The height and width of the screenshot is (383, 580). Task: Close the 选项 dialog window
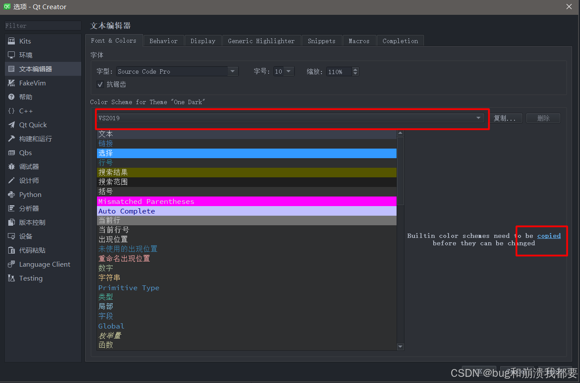pyautogui.click(x=569, y=7)
